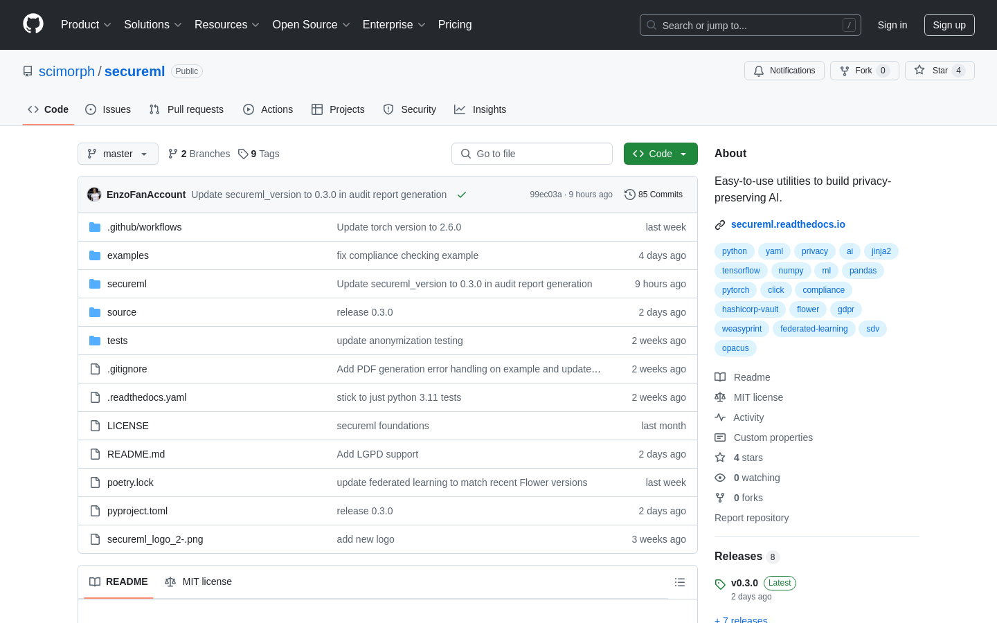The width and height of the screenshot is (997, 623).
Task: Click the green commit status checkmark
Action: pyautogui.click(x=462, y=195)
